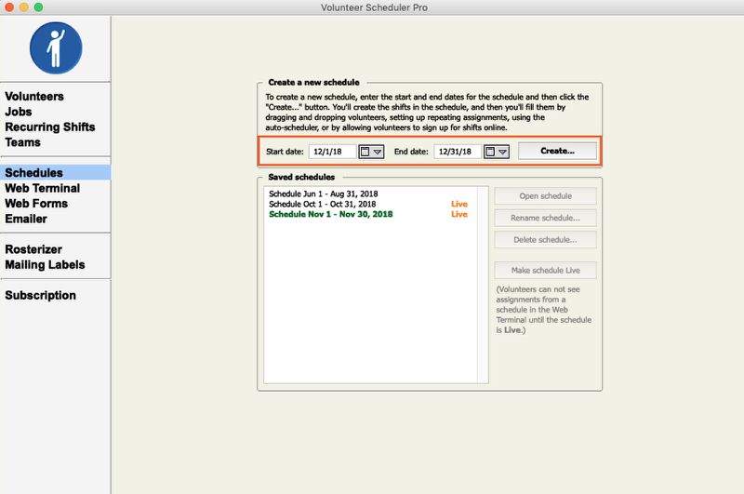Select Teams in the sidebar

(22, 142)
